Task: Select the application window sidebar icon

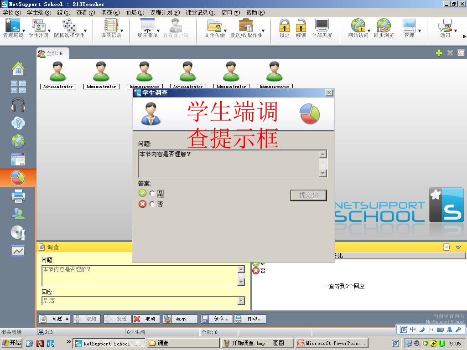Action: point(18,160)
